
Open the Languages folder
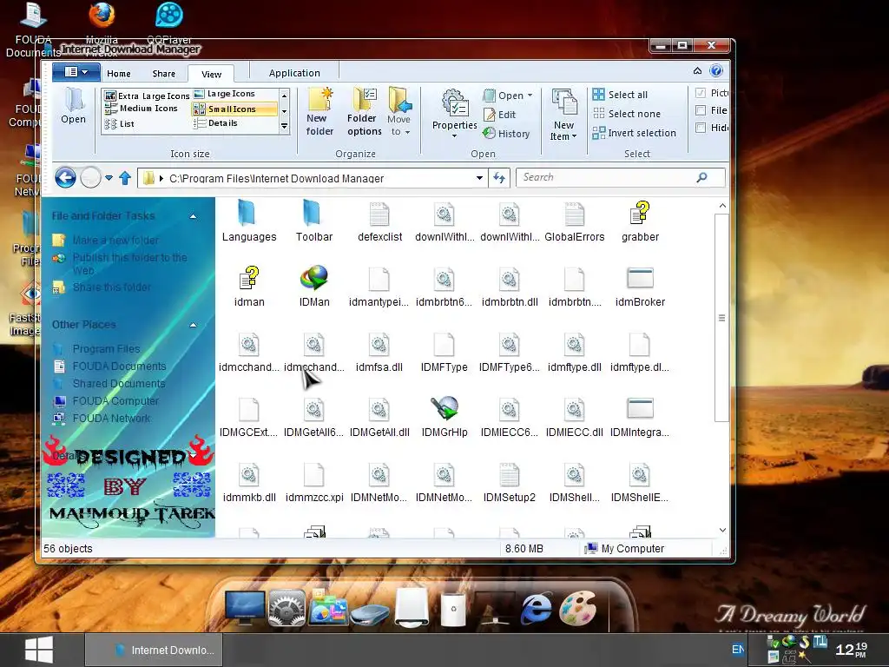[x=248, y=221]
